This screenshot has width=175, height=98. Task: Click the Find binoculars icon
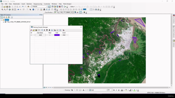[44, 10]
